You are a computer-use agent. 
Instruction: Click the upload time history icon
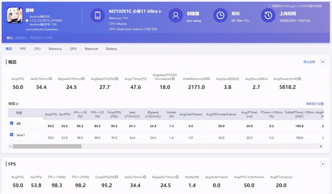268,15
